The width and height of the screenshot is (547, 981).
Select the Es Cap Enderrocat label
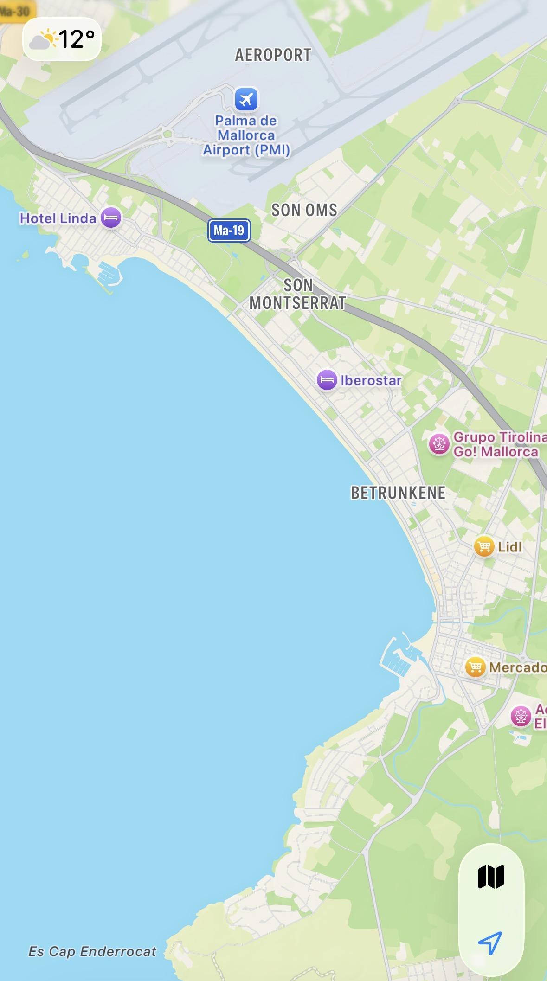(92, 952)
